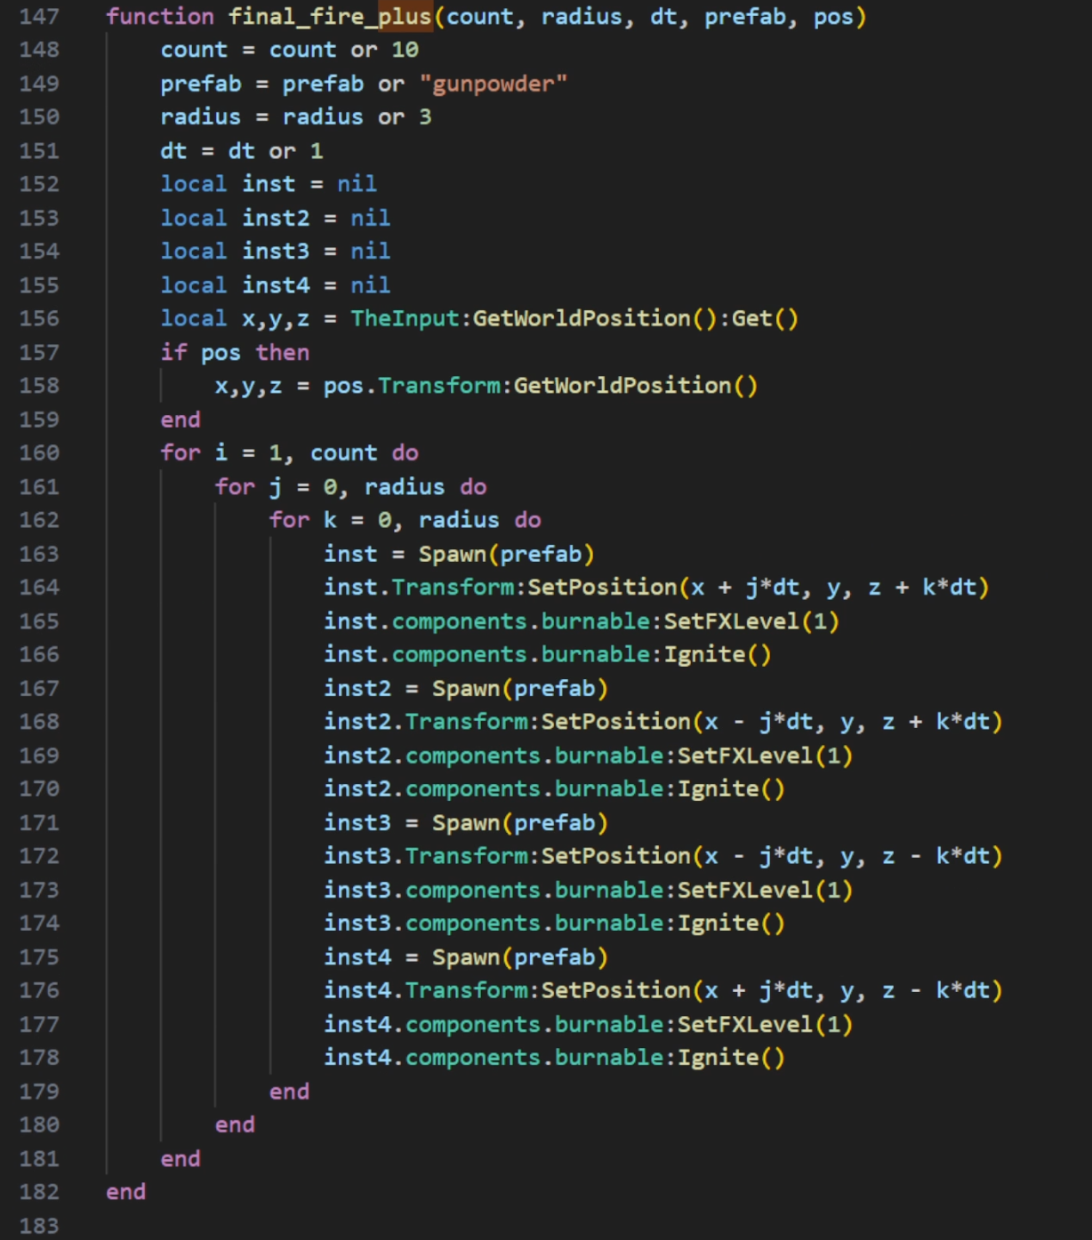Click 'inst4 = Spawn(prefab)' on line 175
This screenshot has width=1092, height=1240.
(466, 957)
